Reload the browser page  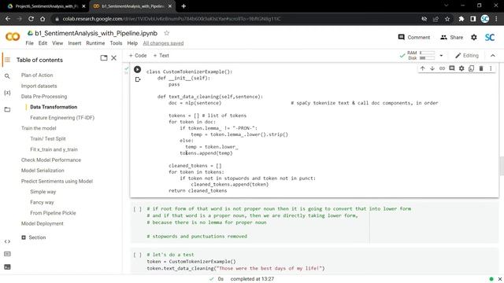point(31,19)
